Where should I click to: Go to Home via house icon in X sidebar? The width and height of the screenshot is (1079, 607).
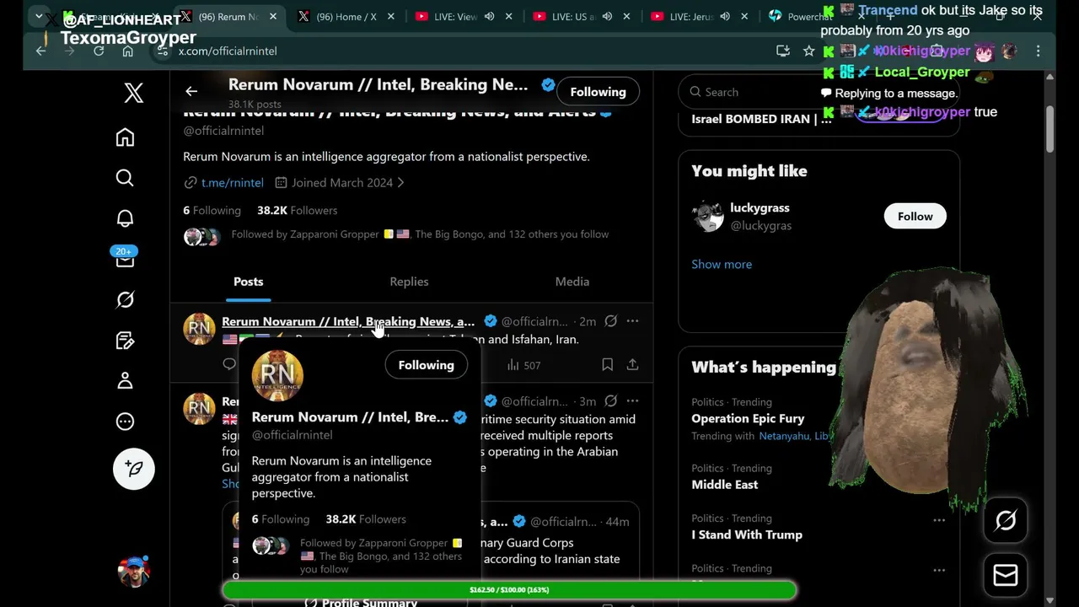(125, 137)
